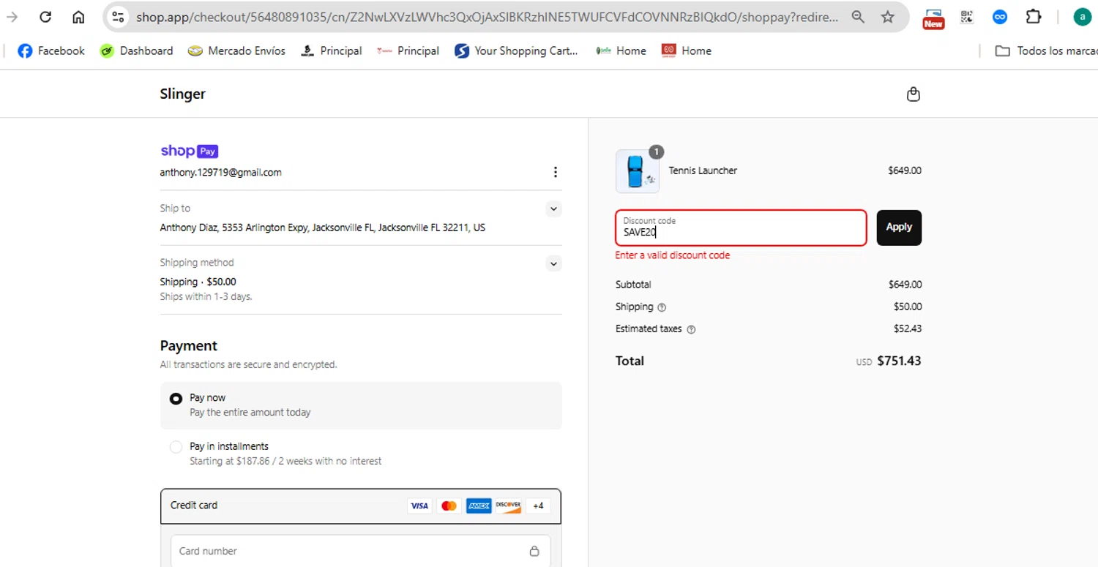Open site information icon in address bar
Viewport: 1098px width, 567px height.
[118, 17]
